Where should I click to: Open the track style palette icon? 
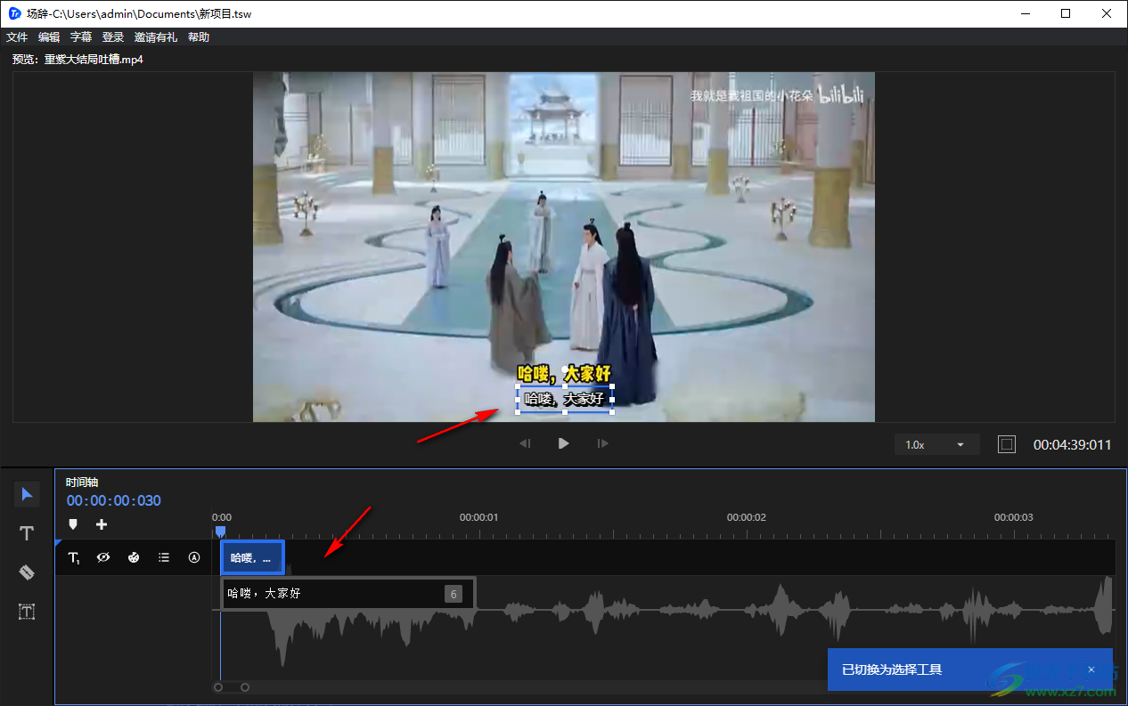coord(134,557)
